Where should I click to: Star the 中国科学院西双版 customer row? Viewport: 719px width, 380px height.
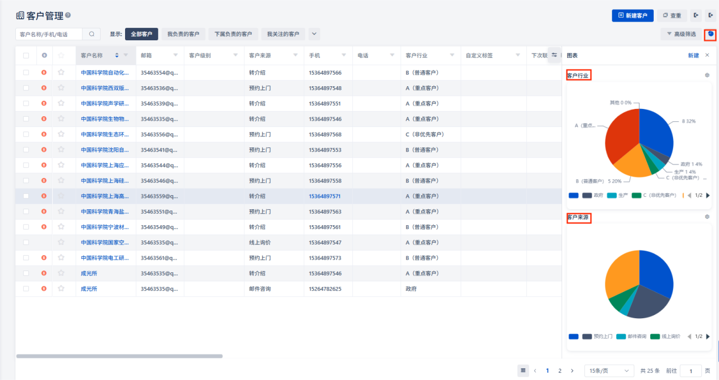(x=61, y=88)
